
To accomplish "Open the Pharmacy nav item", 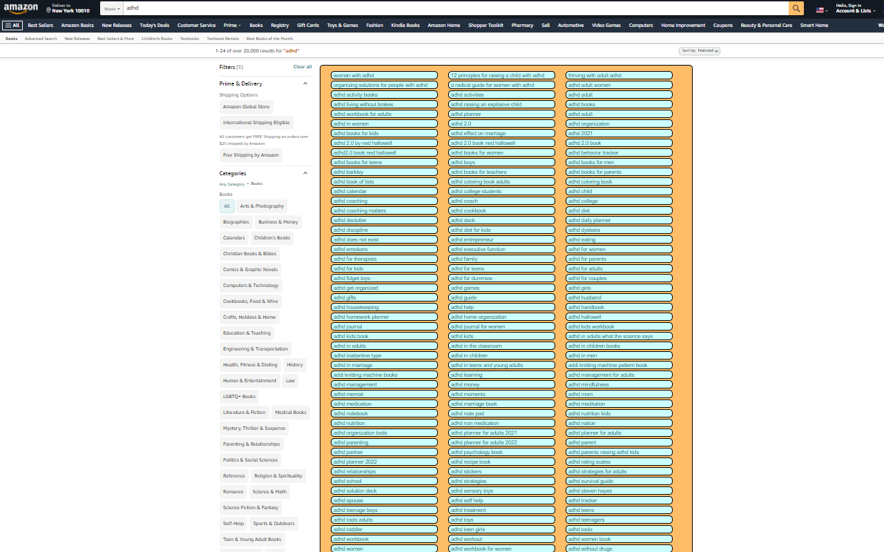I will tap(522, 26).
